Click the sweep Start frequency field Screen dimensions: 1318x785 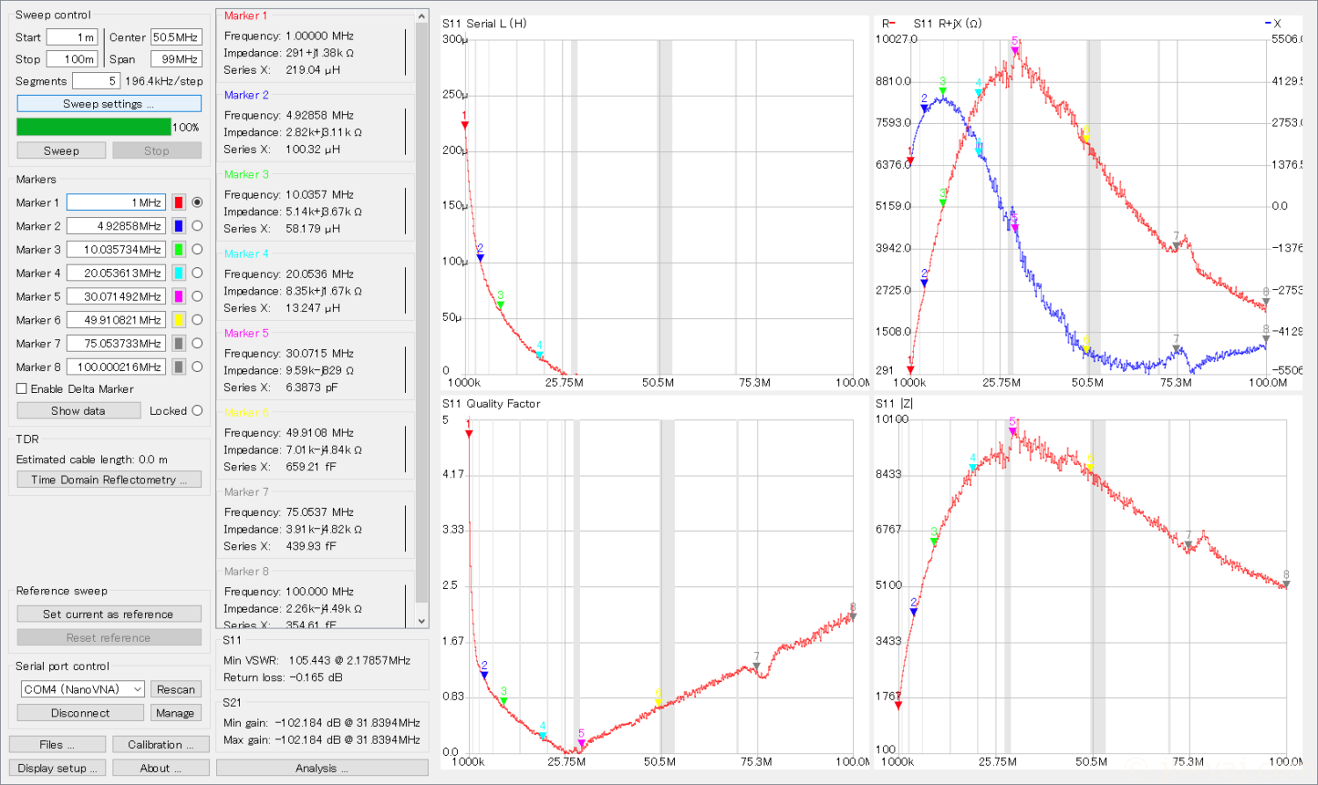click(72, 37)
